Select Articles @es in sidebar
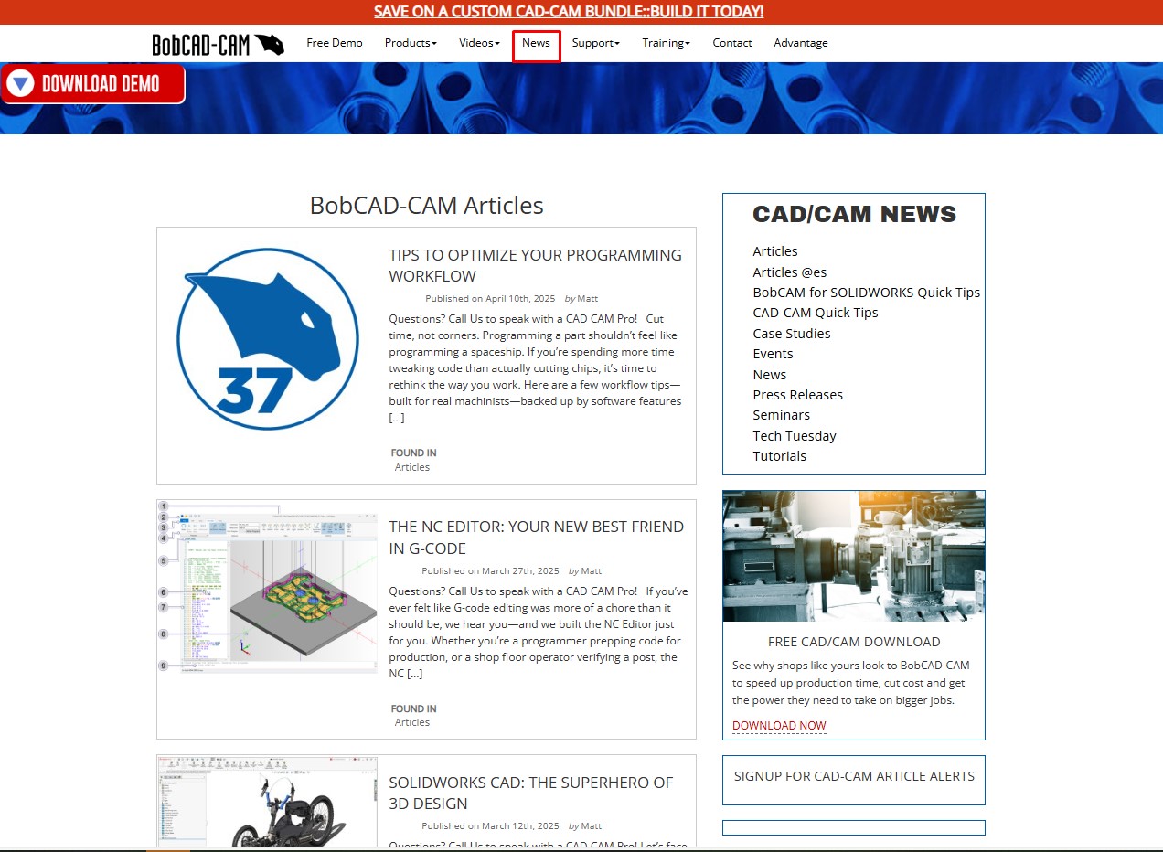Viewport: 1163px width, 852px height. 790,272
